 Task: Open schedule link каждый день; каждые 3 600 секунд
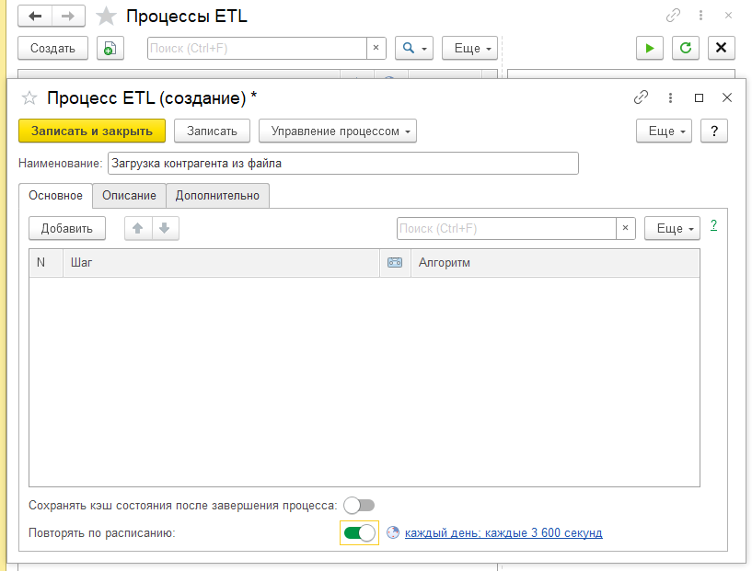(503, 533)
